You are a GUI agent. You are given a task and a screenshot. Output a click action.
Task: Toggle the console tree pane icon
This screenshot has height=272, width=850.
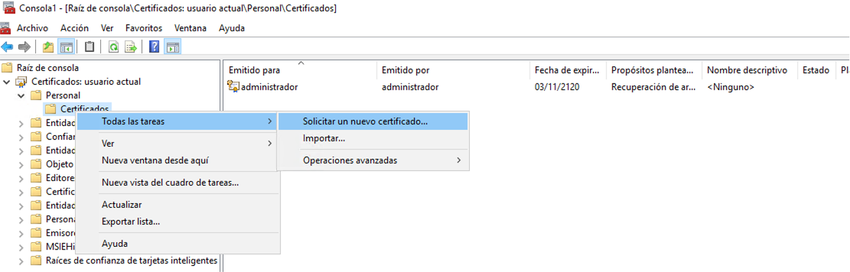click(66, 47)
